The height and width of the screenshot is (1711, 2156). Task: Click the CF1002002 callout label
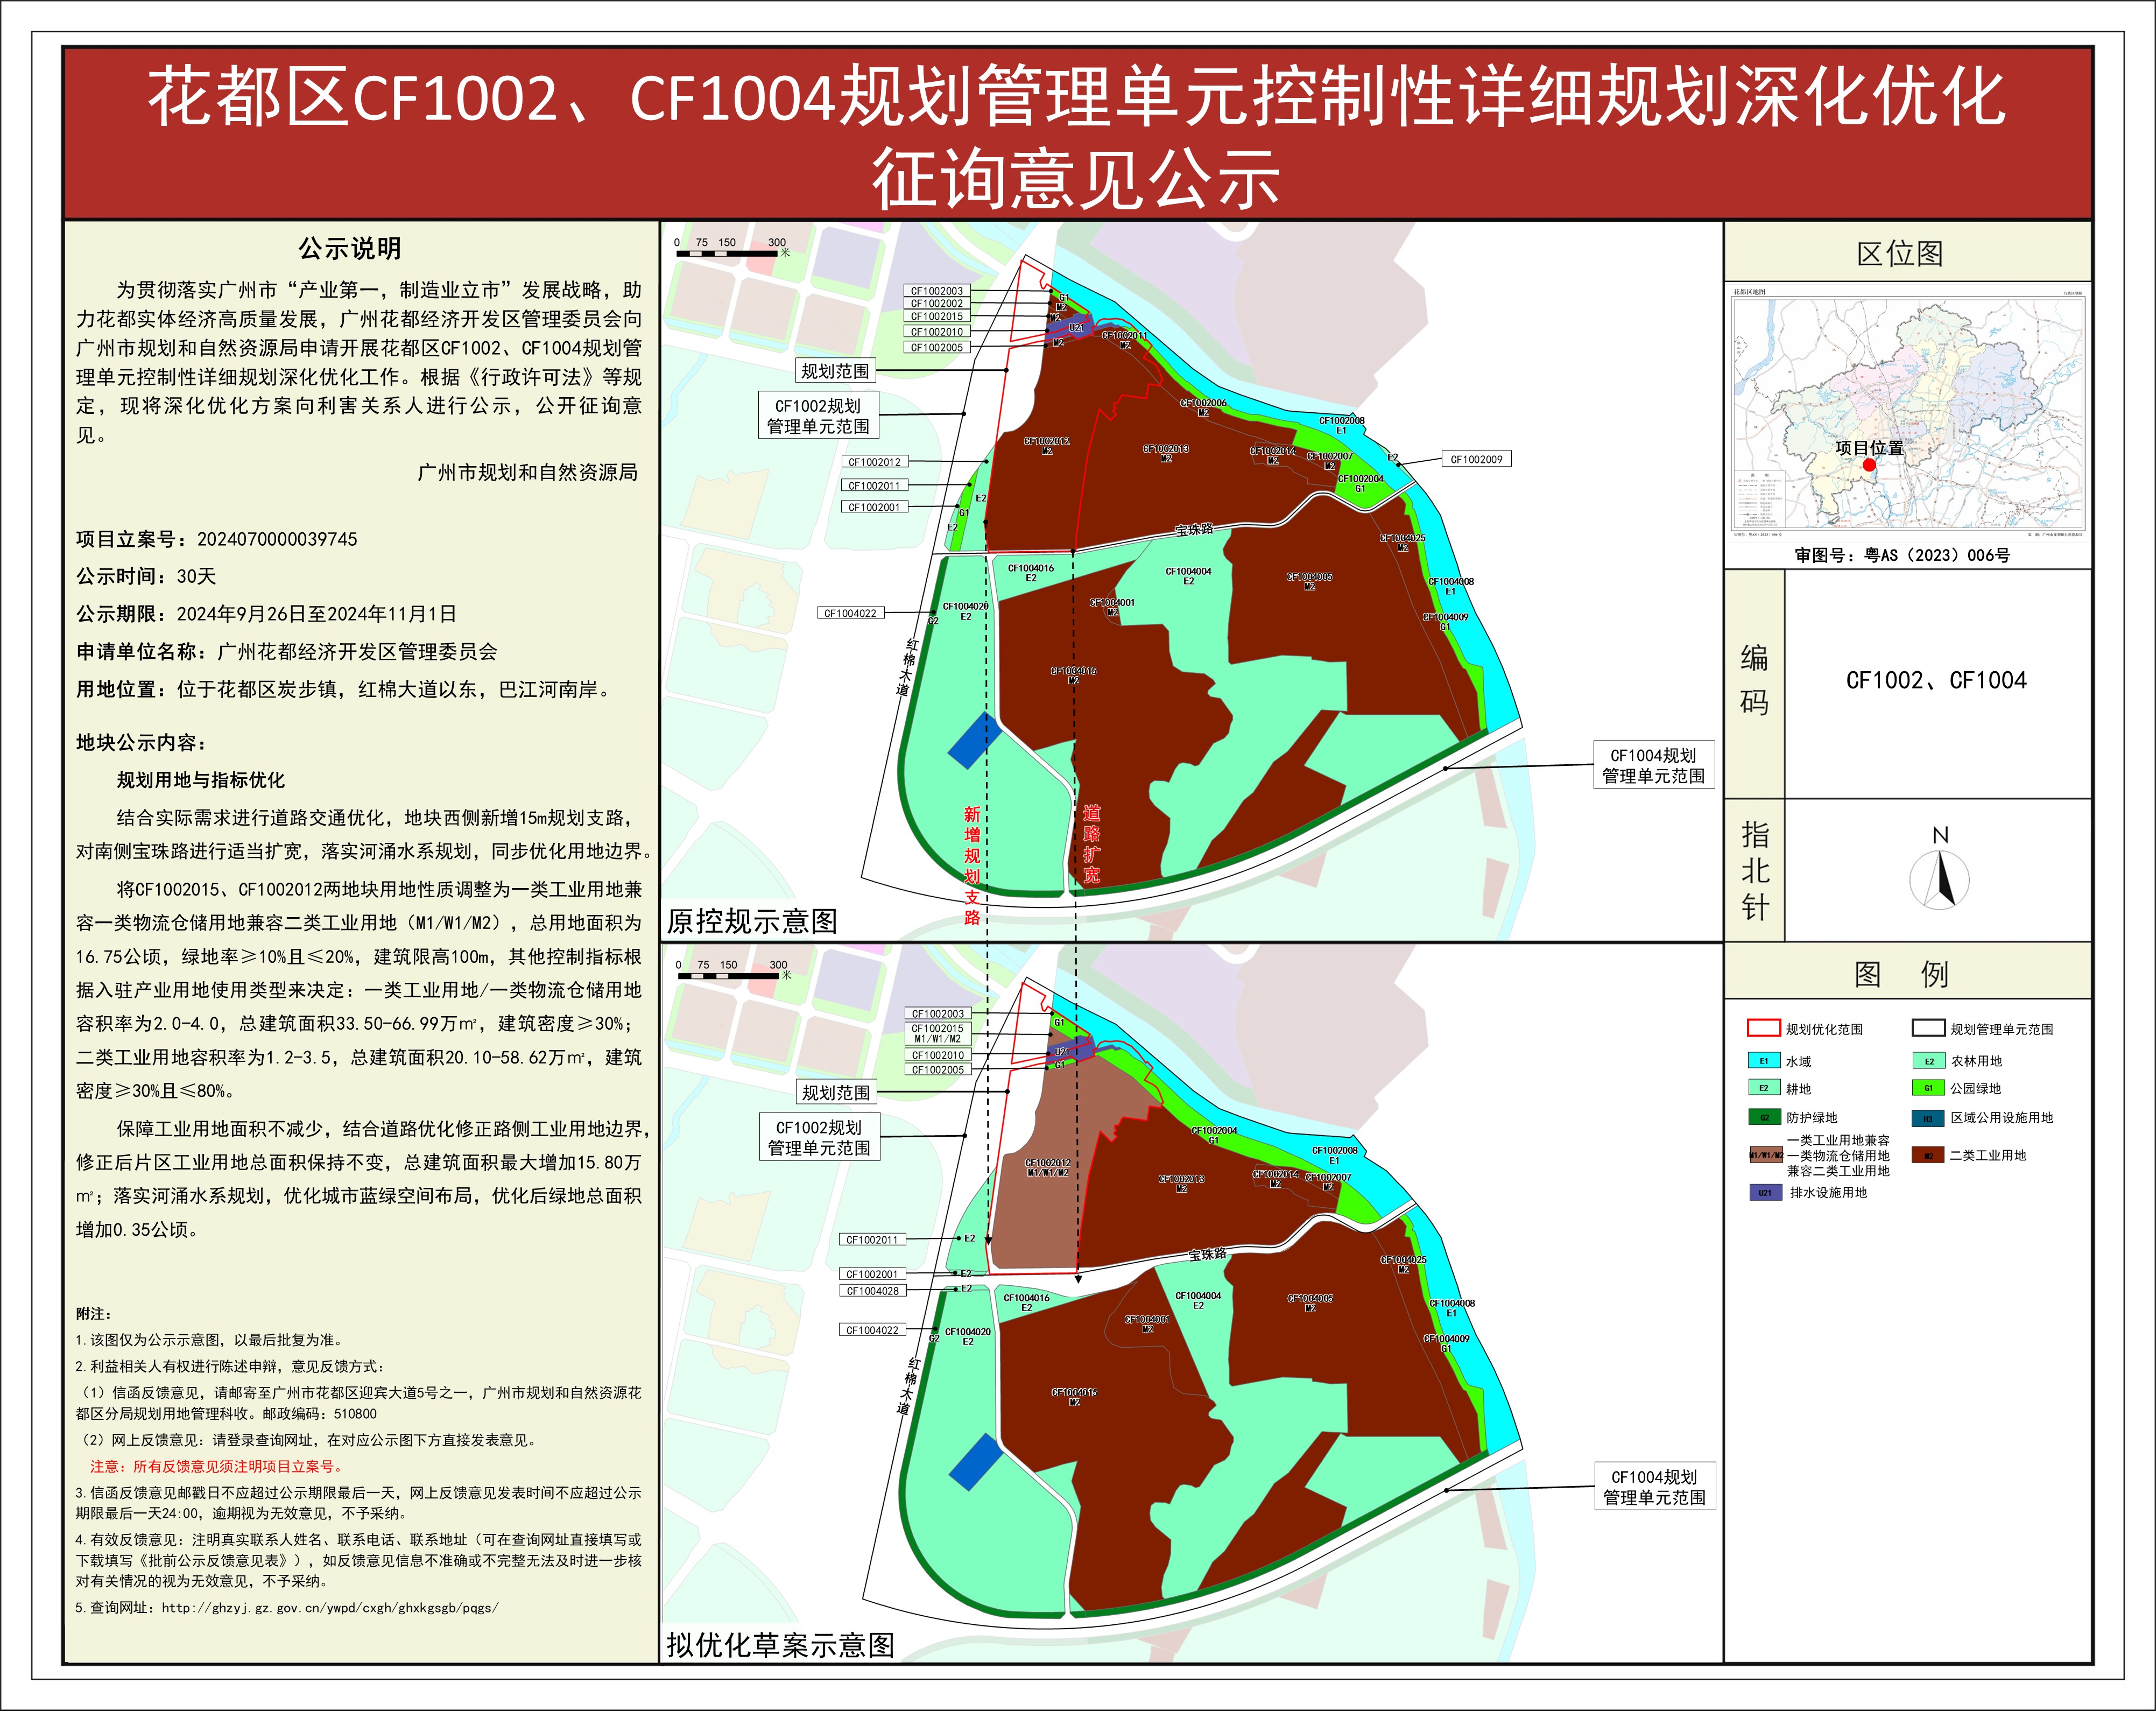(937, 303)
